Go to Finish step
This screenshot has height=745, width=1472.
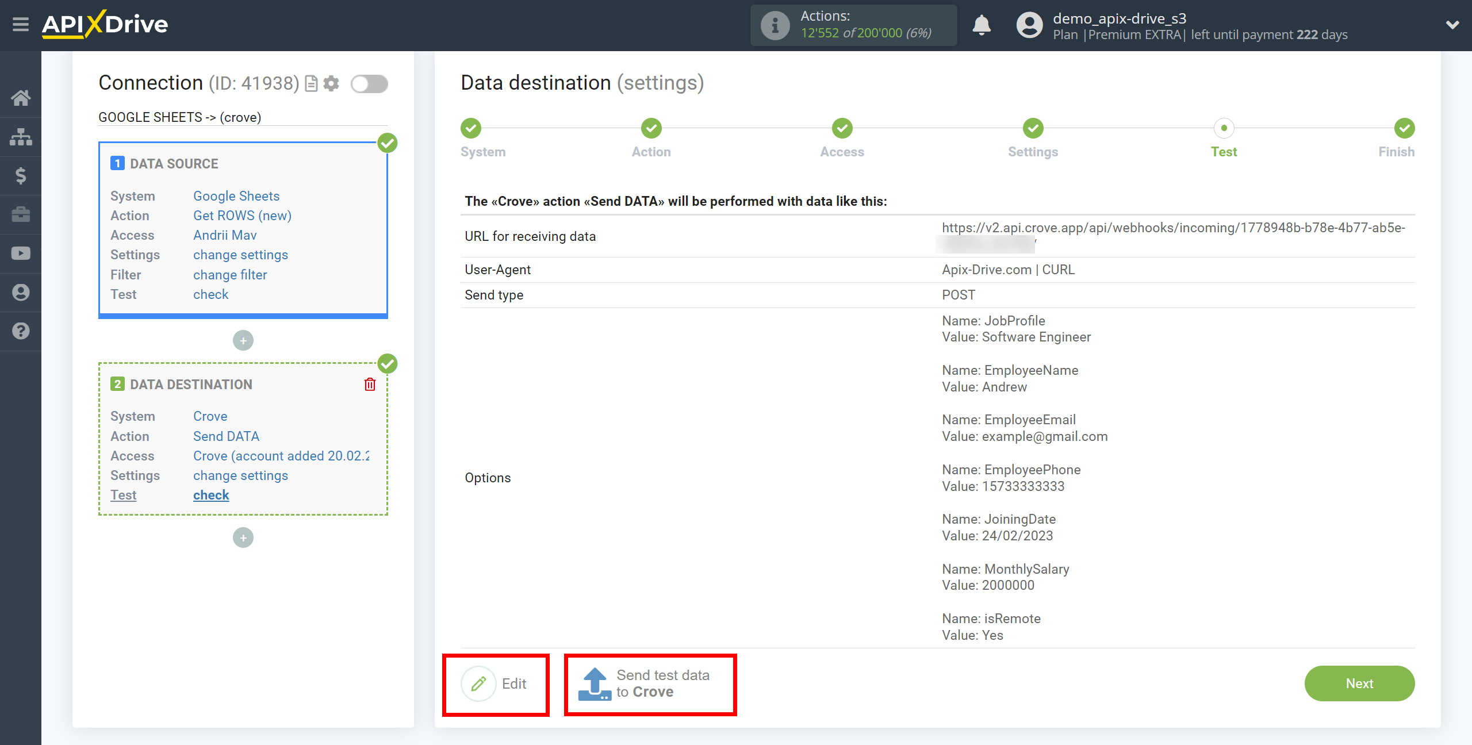[x=1405, y=128]
